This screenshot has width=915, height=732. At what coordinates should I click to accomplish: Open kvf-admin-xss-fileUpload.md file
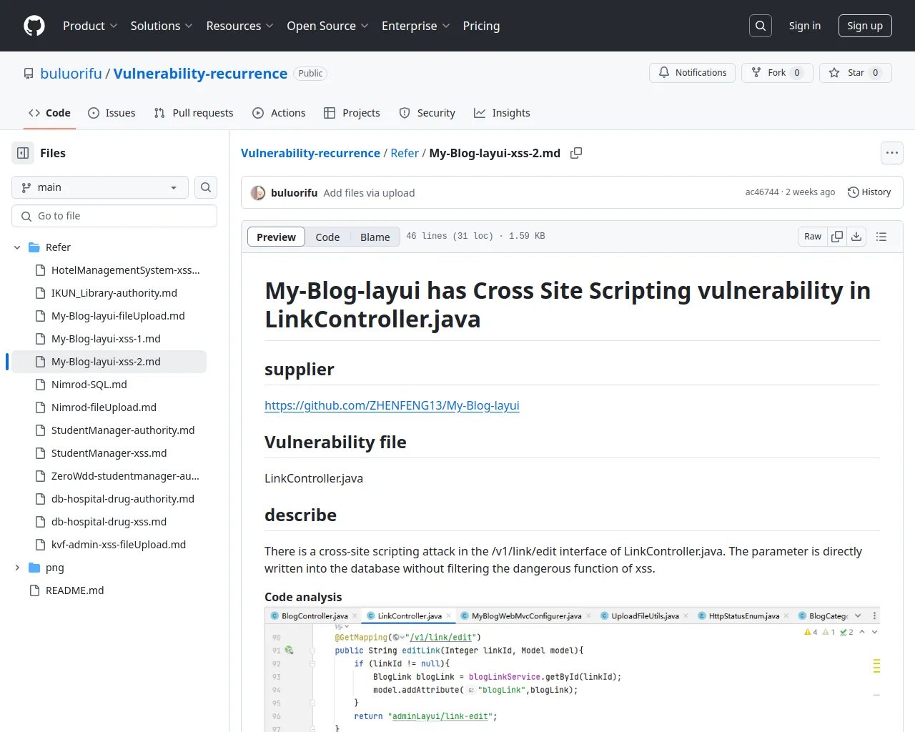tap(118, 545)
